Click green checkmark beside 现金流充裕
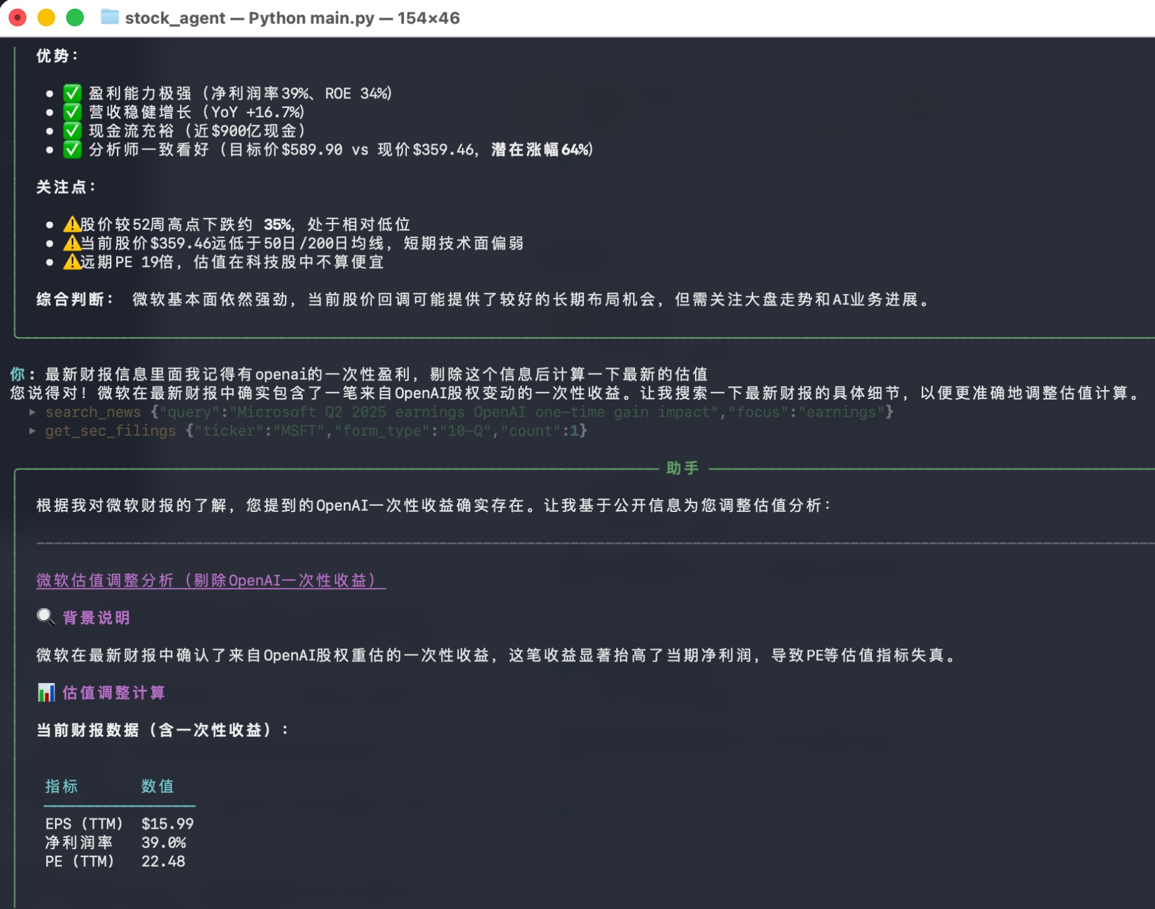 (72, 131)
